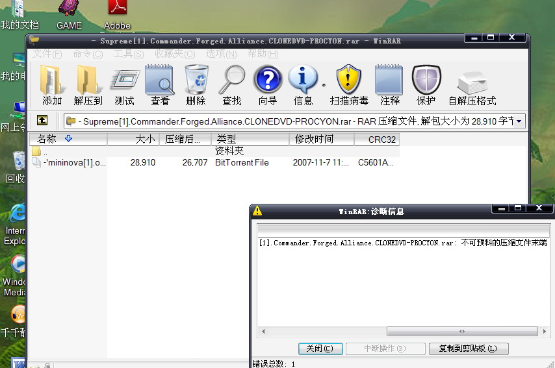Click the 信息 (Info) toolbar icon
Viewport: 555px width, 368px height.
303,85
